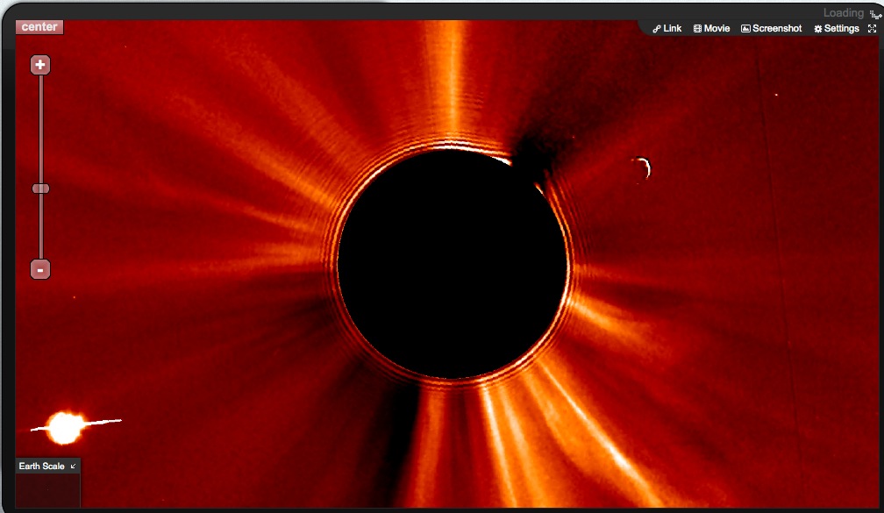Image resolution: width=884 pixels, height=513 pixels.
Task: Click the Loading status text
Action: pos(843,13)
